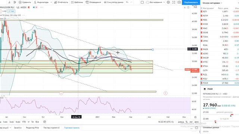Take a chart snapshot with camera icon
This screenshot has height=134, width=239.
pyautogui.click(x=179, y=2)
